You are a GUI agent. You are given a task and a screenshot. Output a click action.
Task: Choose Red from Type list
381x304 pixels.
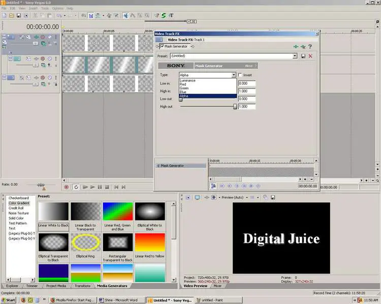click(x=208, y=84)
